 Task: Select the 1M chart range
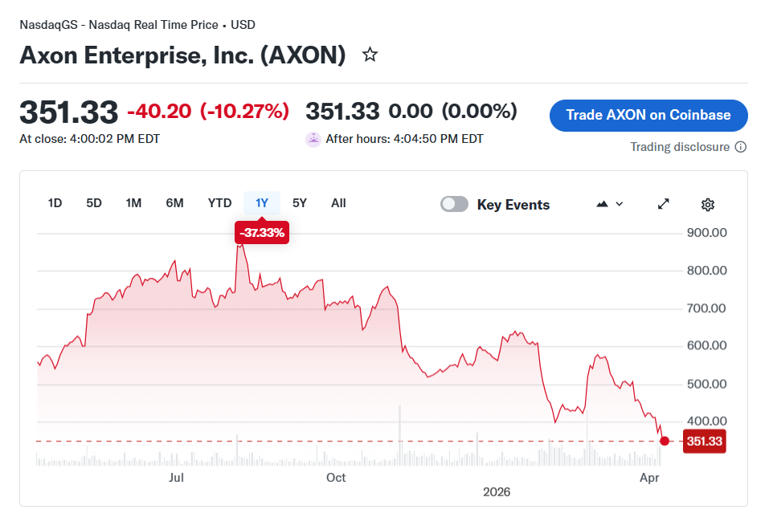pos(133,203)
